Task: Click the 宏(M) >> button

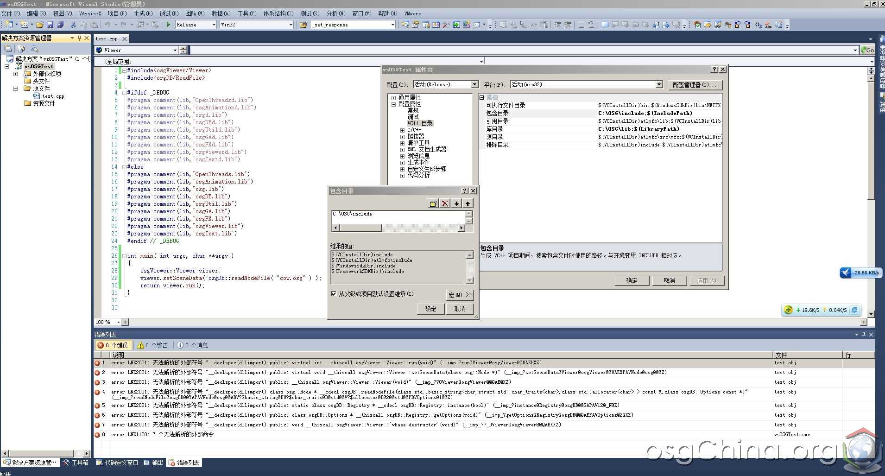Action: pyautogui.click(x=460, y=294)
